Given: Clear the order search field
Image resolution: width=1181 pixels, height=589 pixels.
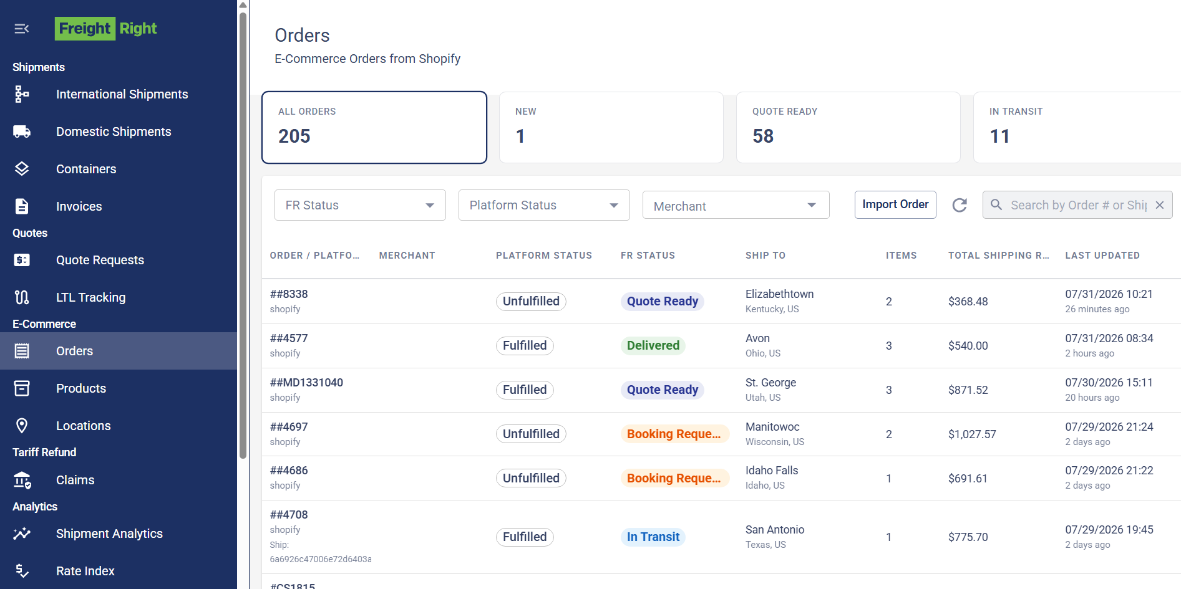Looking at the screenshot, I should [1160, 205].
